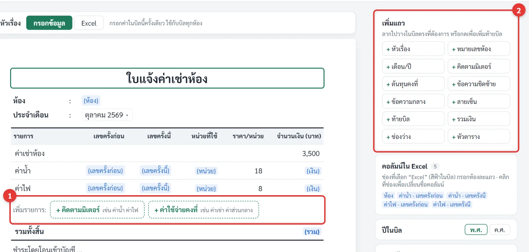Add a ค่าใช้จ่ายคงที่ fixed expense item
The height and width of the screenshot is (252, 529).
pos(204,210)
